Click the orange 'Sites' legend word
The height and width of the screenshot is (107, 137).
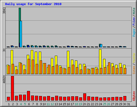tap(134, 70)
